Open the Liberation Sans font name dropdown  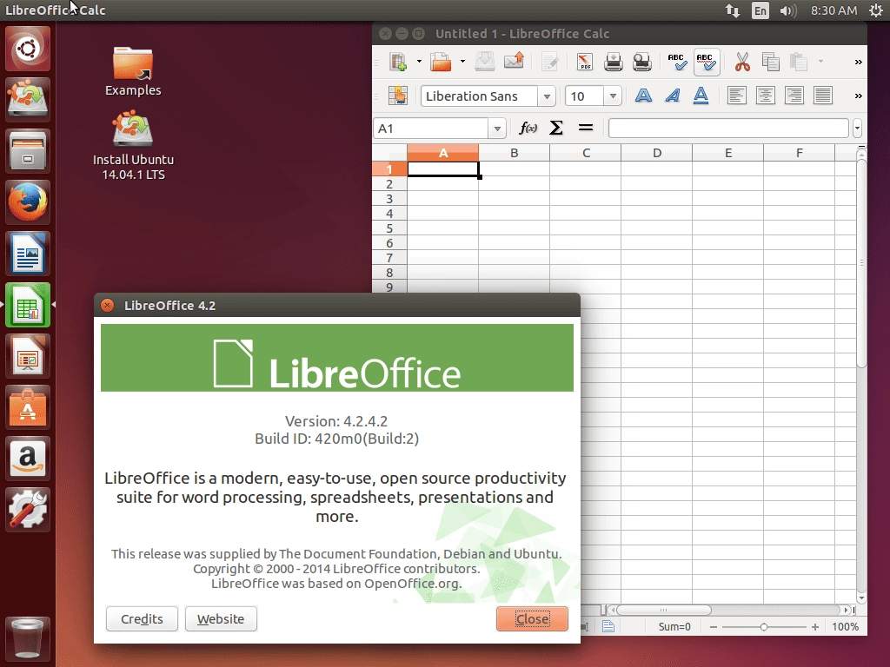click(547, 96)
